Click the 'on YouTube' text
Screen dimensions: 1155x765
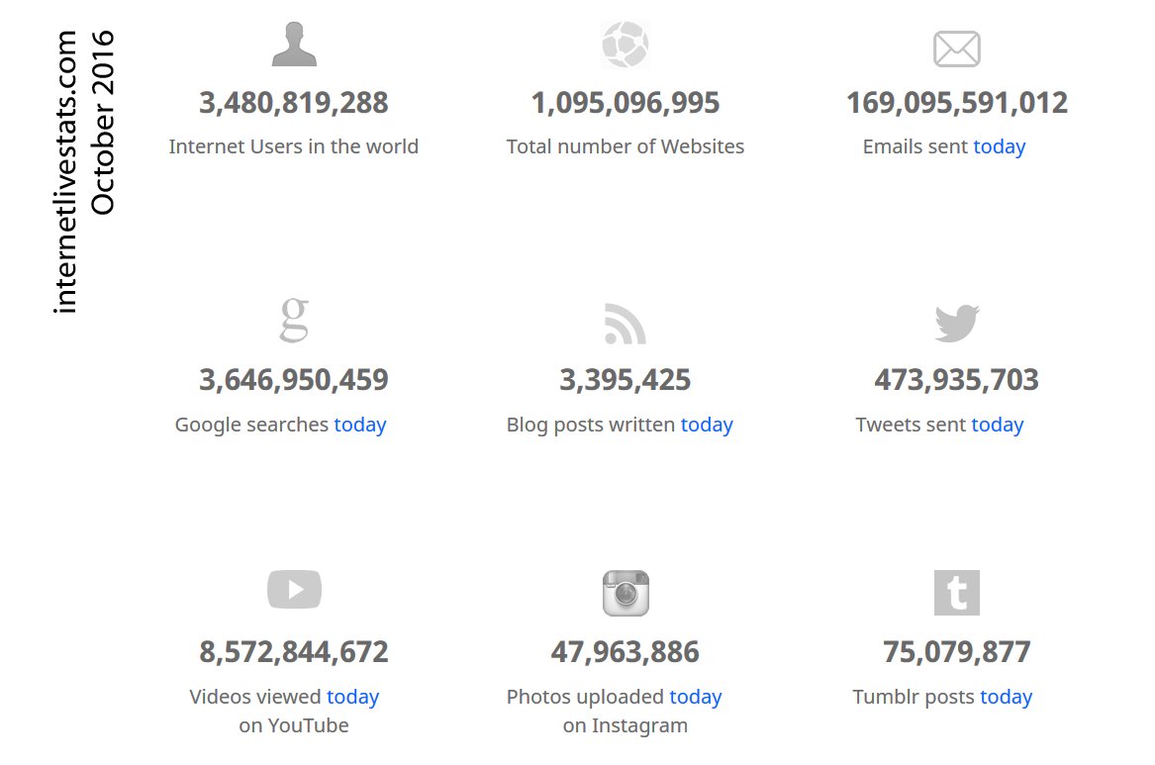(294, 725)
